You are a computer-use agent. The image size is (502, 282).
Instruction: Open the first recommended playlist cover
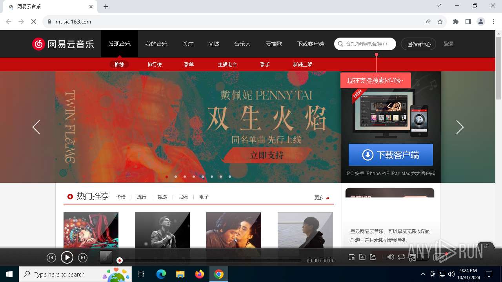[91, 230]
